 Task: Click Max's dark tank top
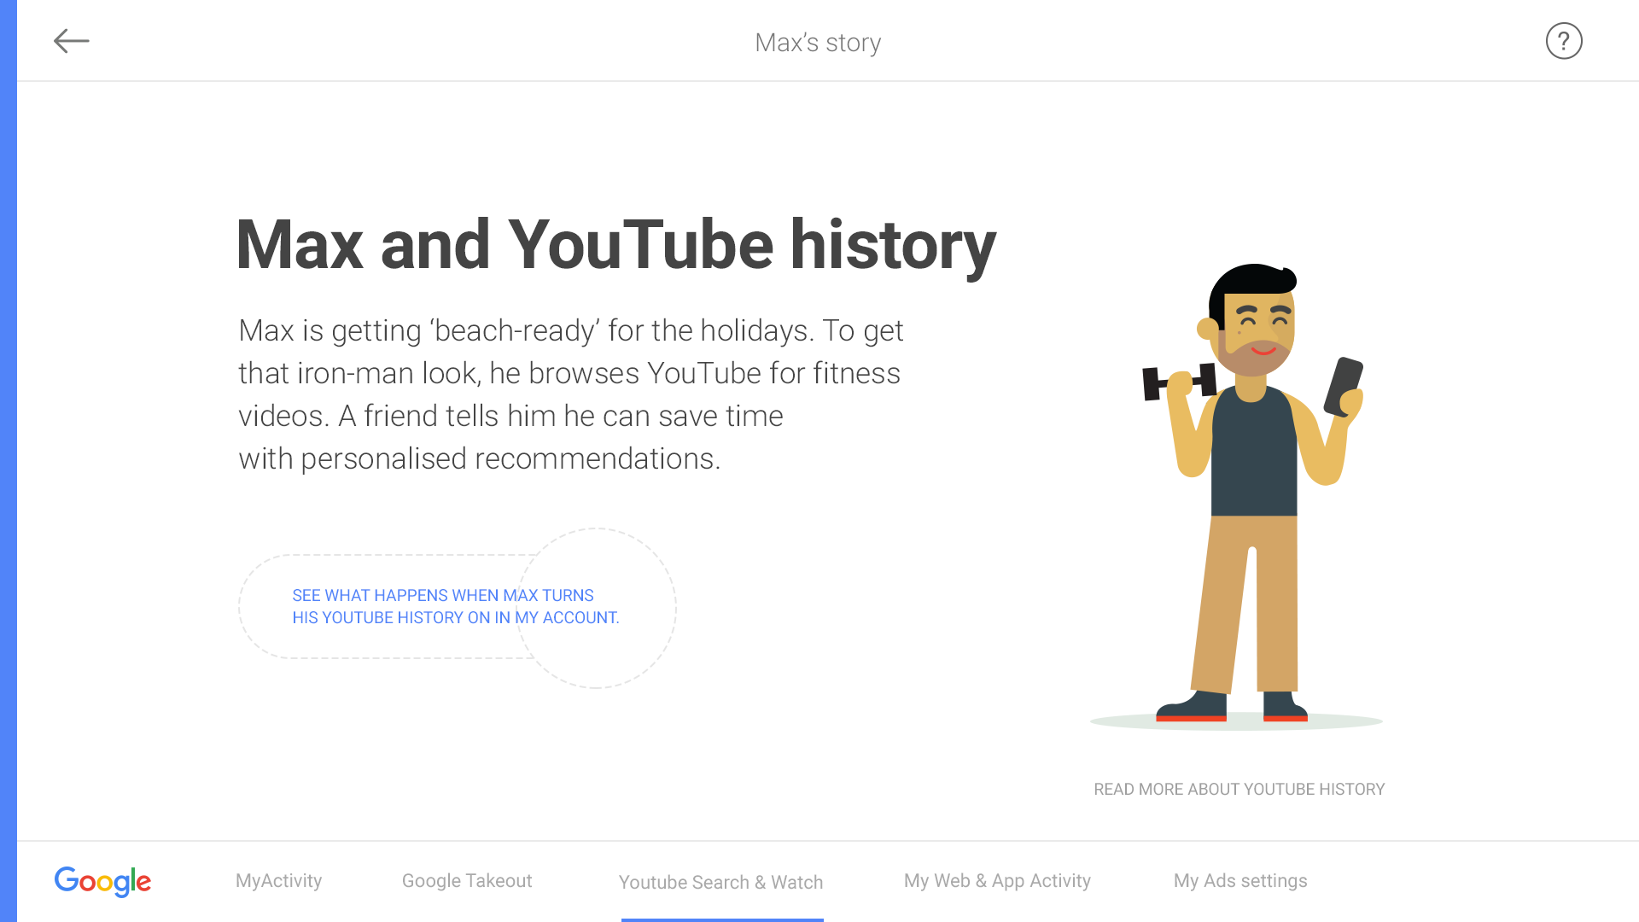[1253, 457]
